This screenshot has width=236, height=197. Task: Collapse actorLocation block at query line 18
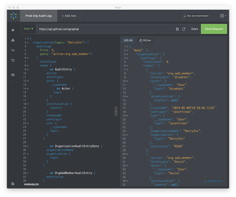(x=27, y=104)
